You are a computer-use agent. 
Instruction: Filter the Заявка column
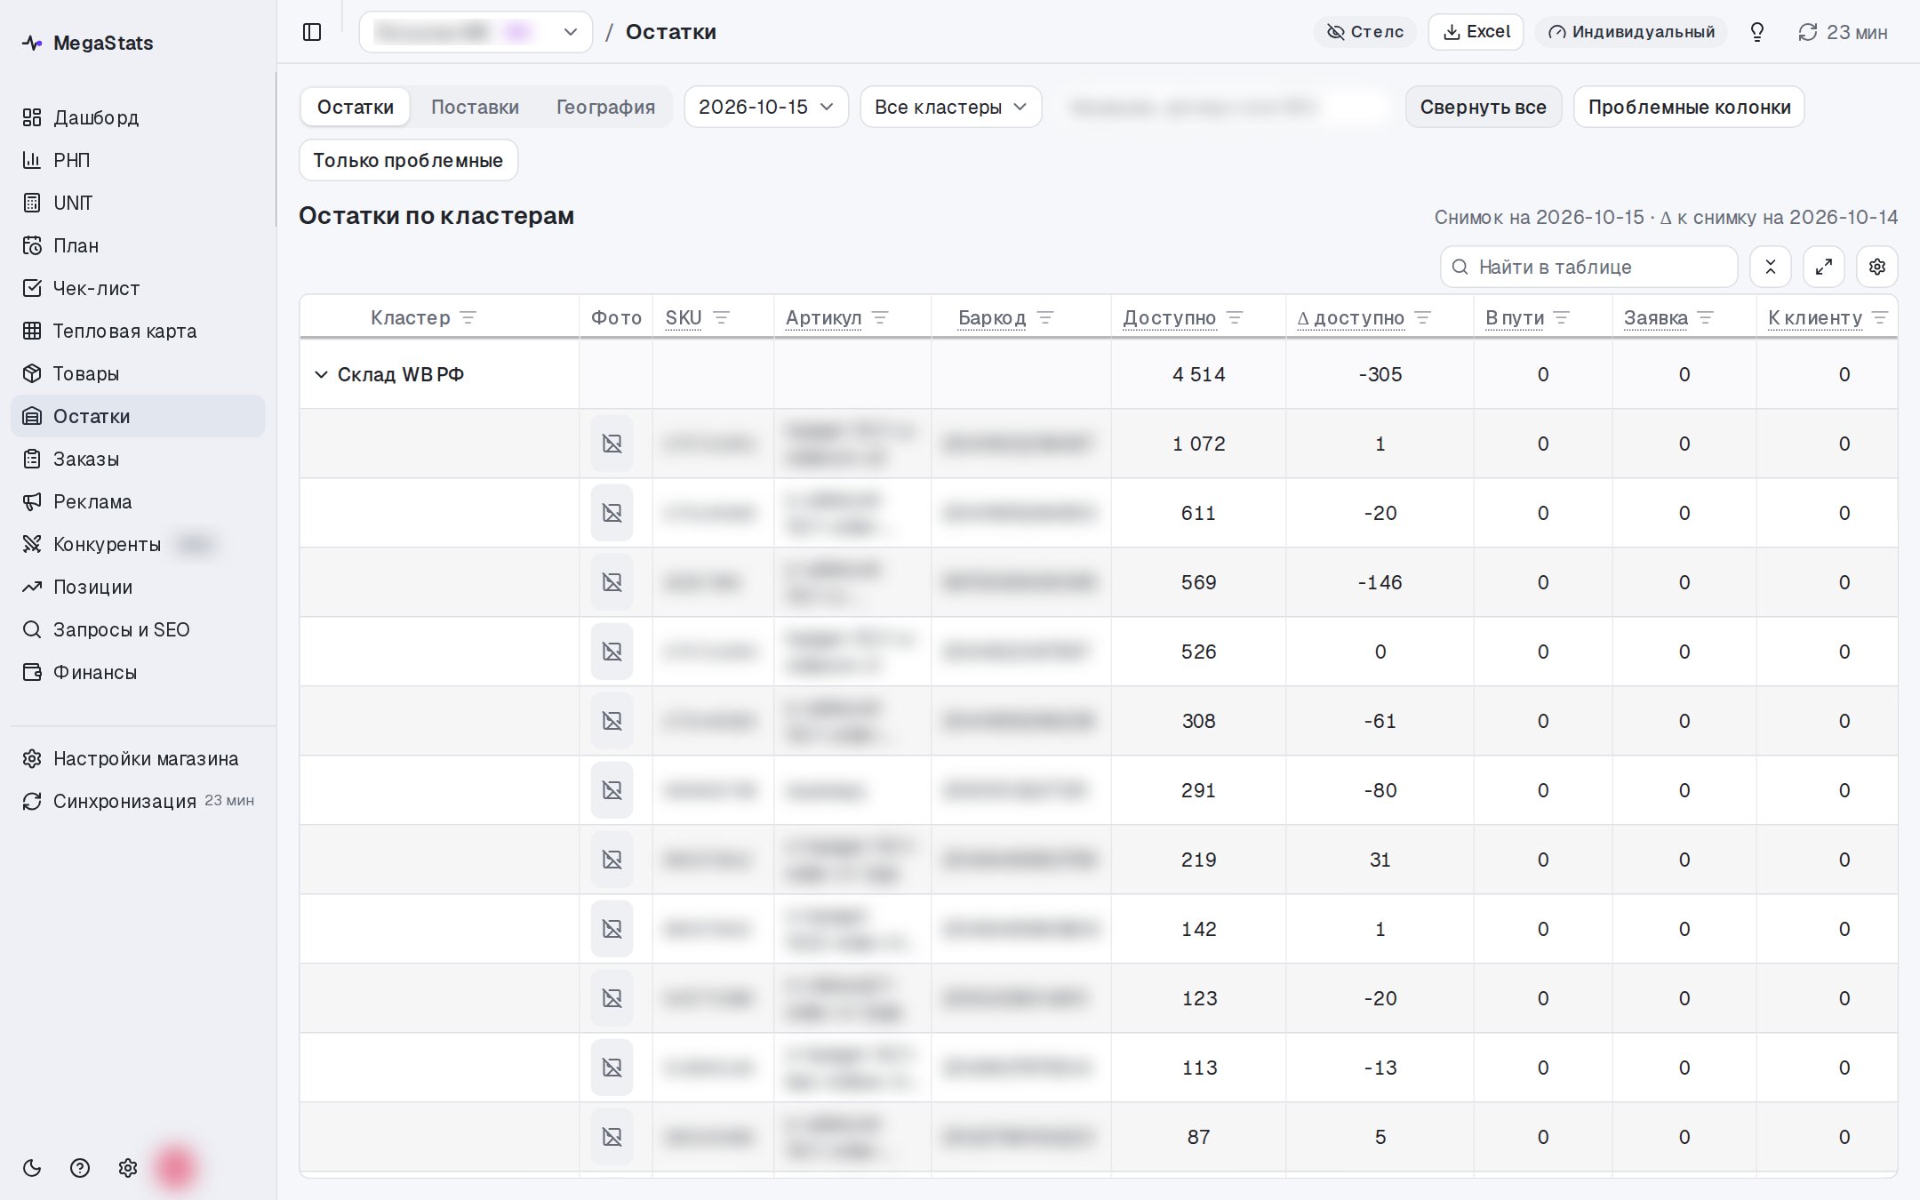point(1705,317)
